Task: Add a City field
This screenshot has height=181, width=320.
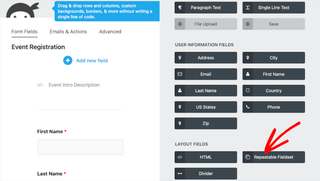Action: [x=274, y=58]
